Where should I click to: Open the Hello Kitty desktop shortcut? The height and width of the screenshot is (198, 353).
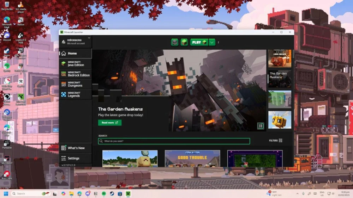[x=7, y=84]
